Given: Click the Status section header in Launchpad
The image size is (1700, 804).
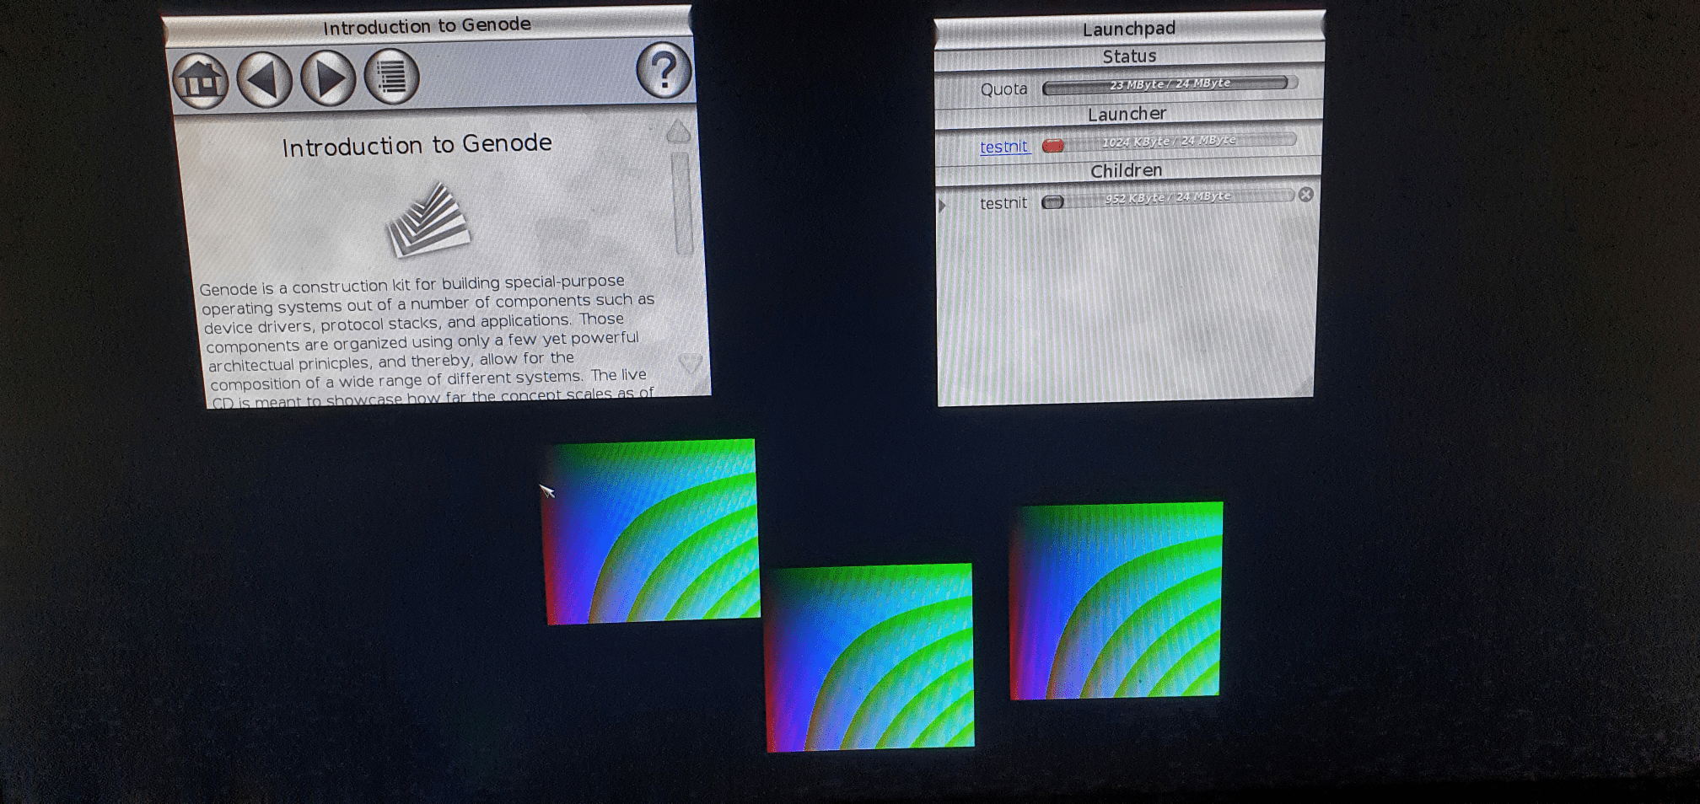Looking at the screenshot, I should (1129, 56).
